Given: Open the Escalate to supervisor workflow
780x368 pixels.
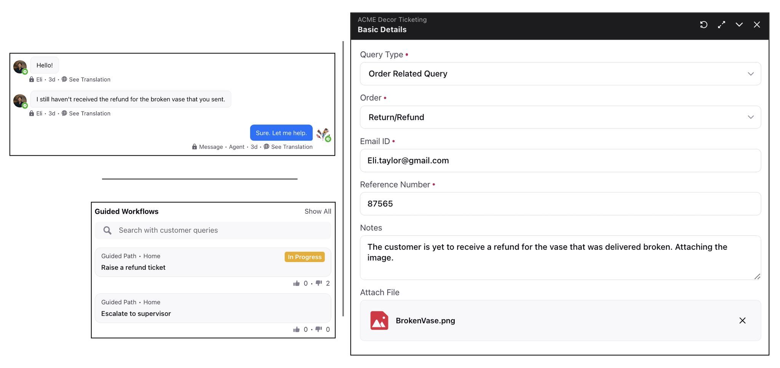Looking at the screenshot, I should pos(213,308).
